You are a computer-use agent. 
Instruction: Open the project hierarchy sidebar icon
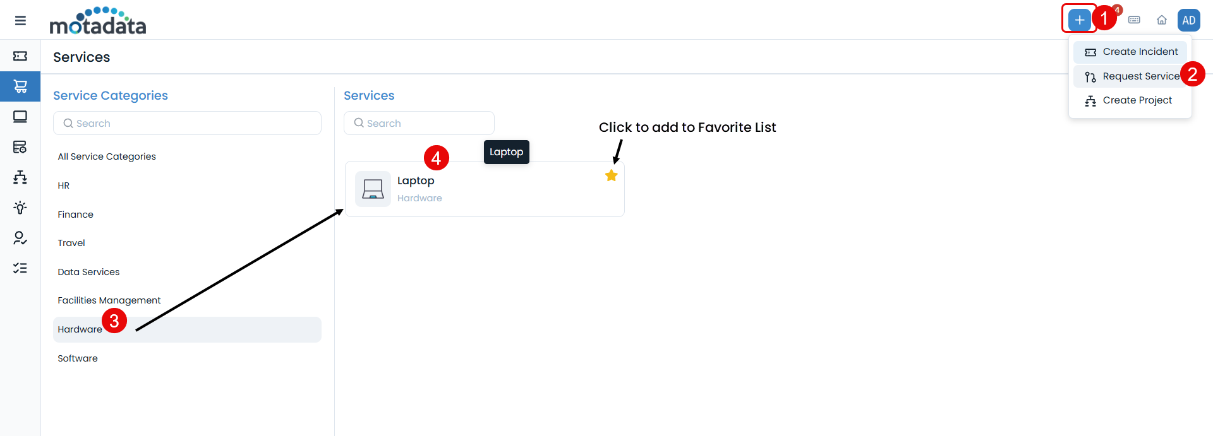coord(20,177)
